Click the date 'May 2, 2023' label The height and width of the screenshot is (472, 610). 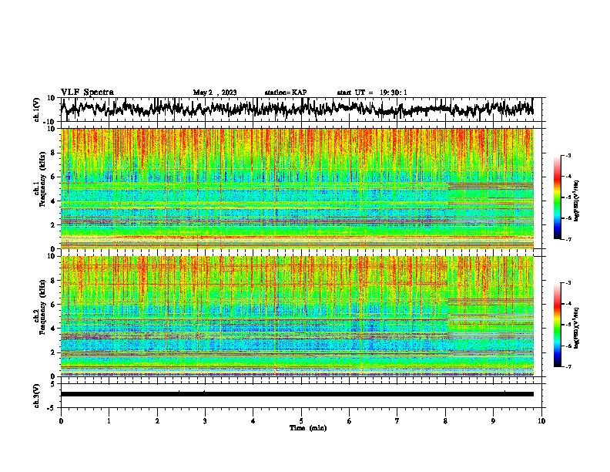coord(215,93)
